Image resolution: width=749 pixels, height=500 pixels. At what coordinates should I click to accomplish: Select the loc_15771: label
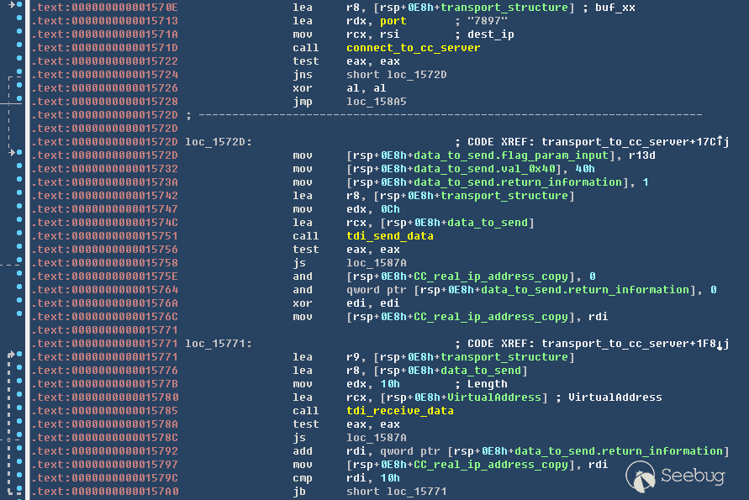coord(219,344)
